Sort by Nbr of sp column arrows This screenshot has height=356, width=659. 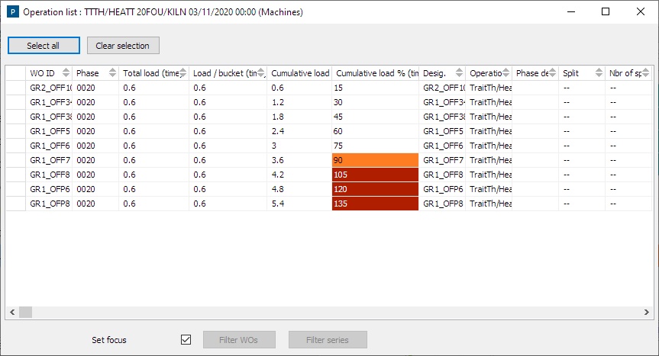[645, 73]
